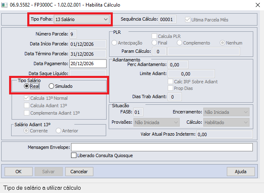Click the Param Cálculo code field
264x193 pixels.
tap(159, 52)
